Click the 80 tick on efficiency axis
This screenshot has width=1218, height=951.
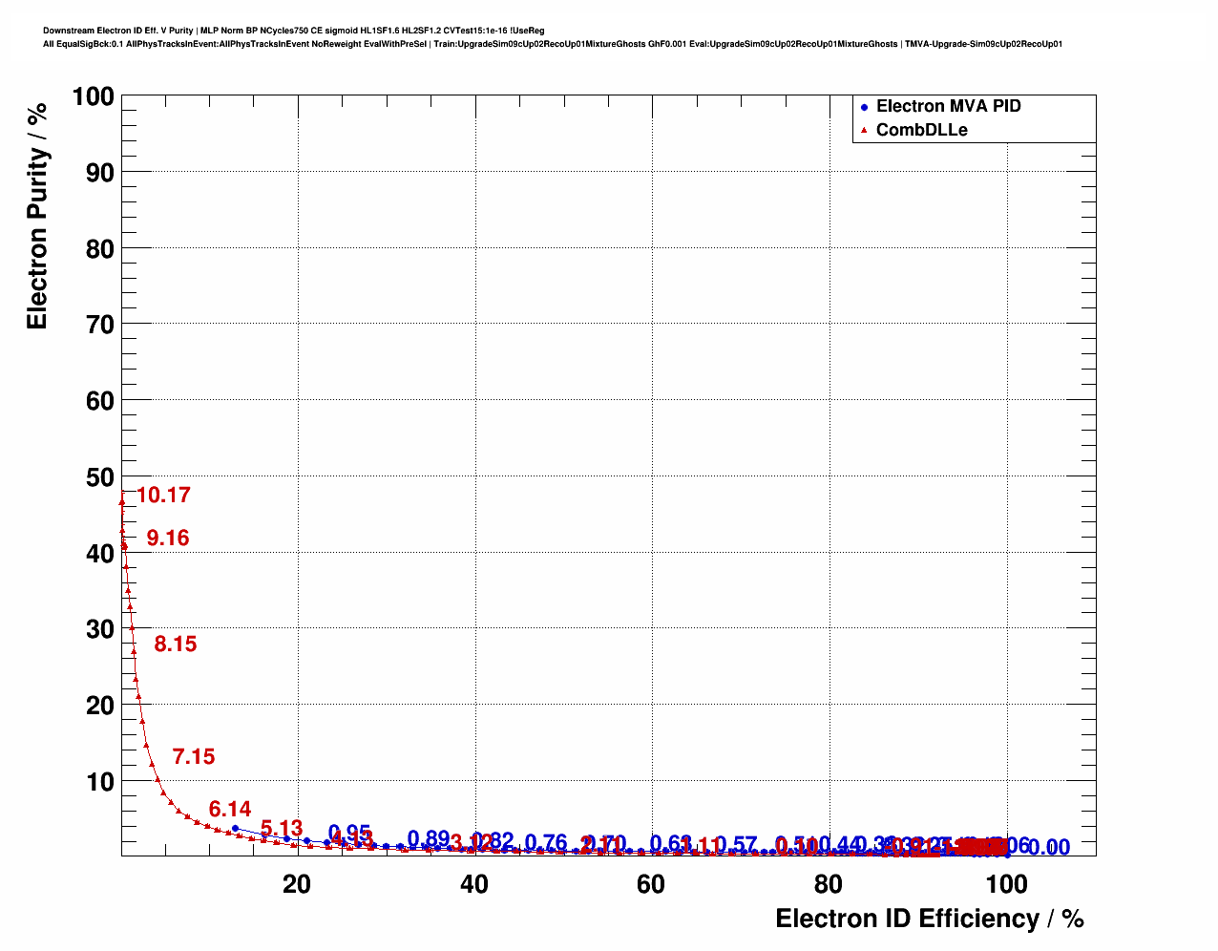click(829, 884)
